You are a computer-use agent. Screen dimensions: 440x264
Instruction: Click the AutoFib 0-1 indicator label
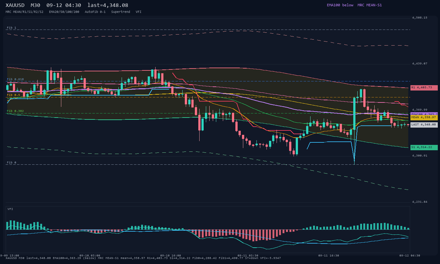click(95, 12)
